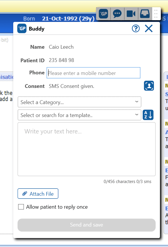Open the chat message bubble icon
This screenshot has width=168, height=247.
coord(117,14)
